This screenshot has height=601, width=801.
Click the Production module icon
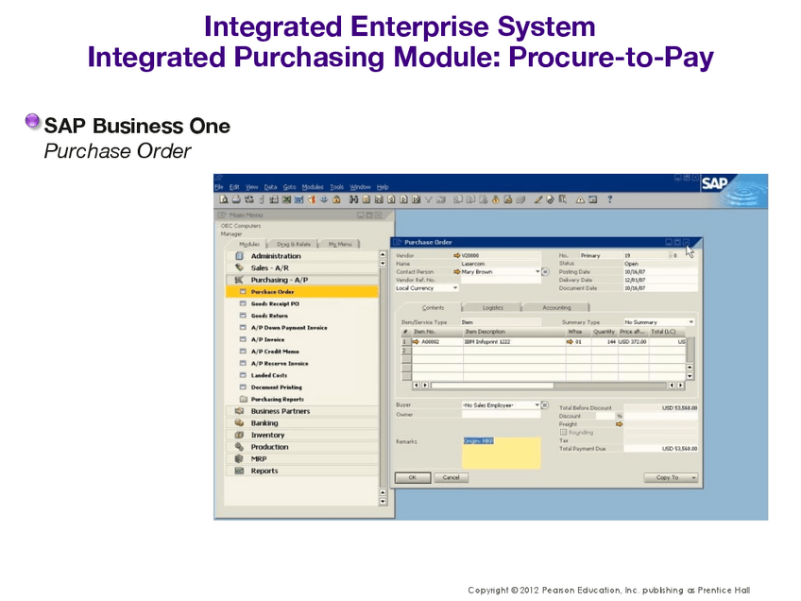click(x=239, y=447)
